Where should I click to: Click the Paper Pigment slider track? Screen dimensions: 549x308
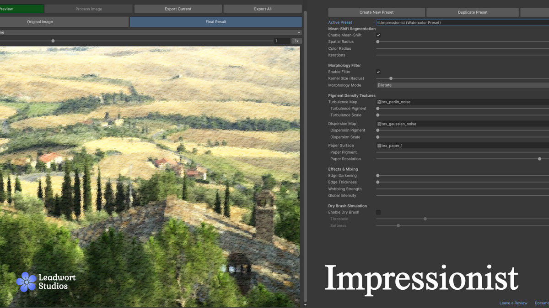[463, 152]
